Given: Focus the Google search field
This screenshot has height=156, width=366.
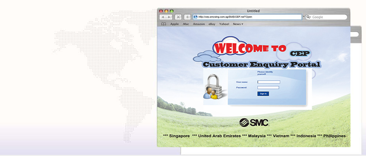Looking at the screenshot, I should point(326,17).
